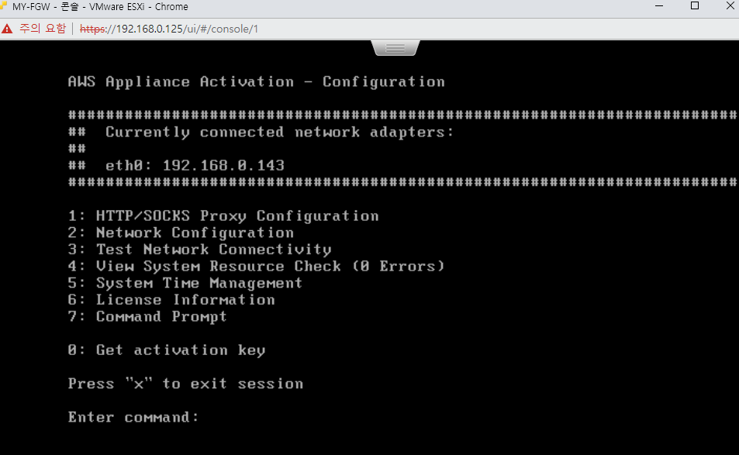Click the security warning triangle icon
Screen dimensions: 739x455
click(x=7, y=29)
